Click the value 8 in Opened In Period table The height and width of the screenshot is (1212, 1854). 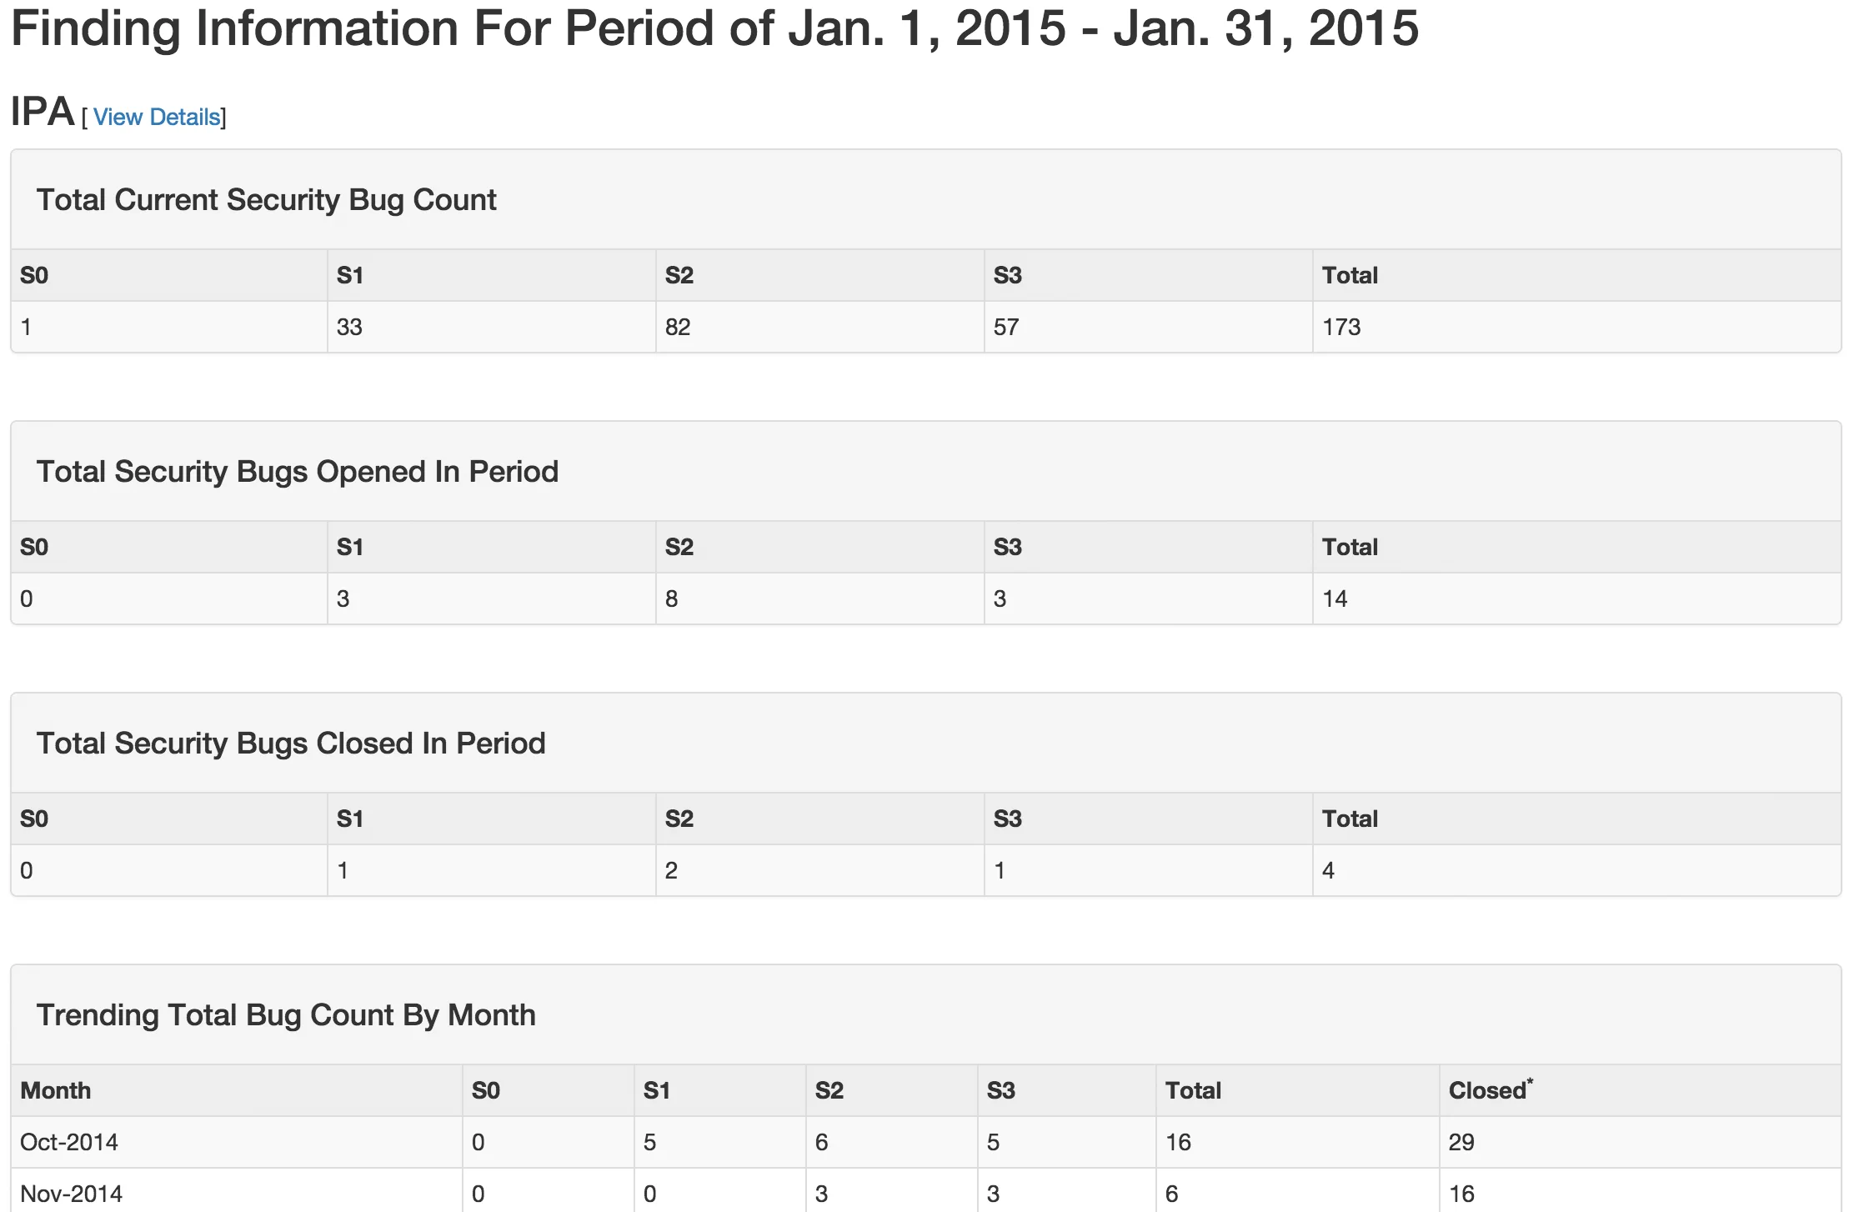pos(671,598)
